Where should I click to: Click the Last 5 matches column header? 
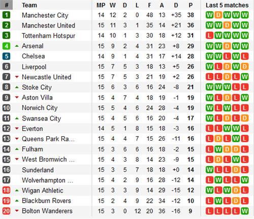tap(227, 5)
